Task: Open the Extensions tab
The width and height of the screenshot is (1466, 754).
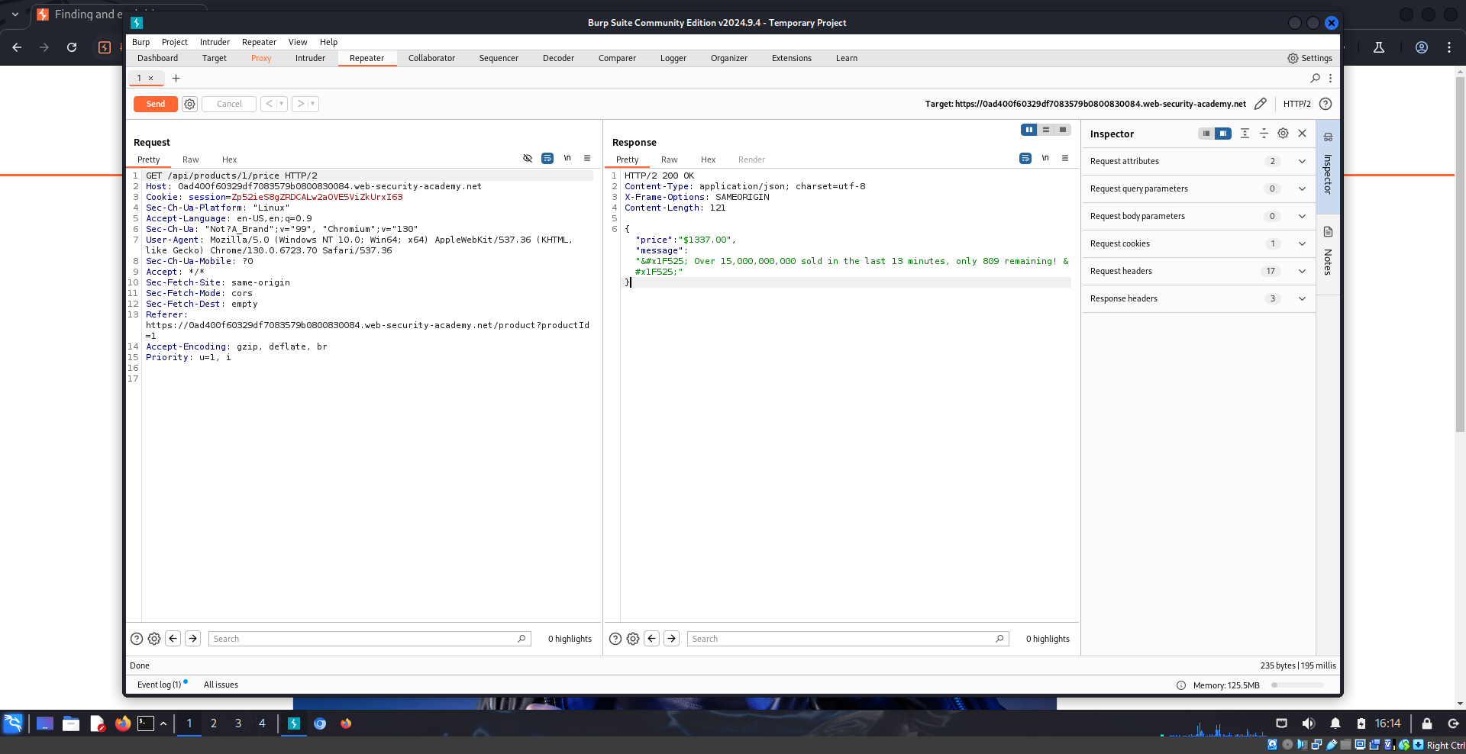Action: click(791, 58)
